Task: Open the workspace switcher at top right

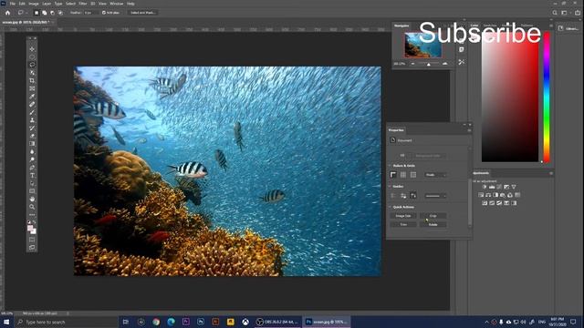Action: pyautogui.click(x=565, y=13)
